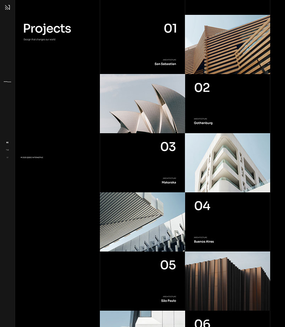This screenshot has width=285, height=327.
Task: Click the wooden slat building thumbnail
Action: [227, 44]
